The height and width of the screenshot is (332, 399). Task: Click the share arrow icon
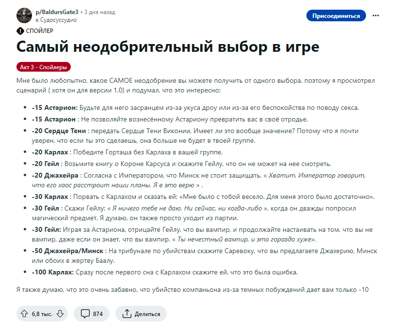(127, 314)
